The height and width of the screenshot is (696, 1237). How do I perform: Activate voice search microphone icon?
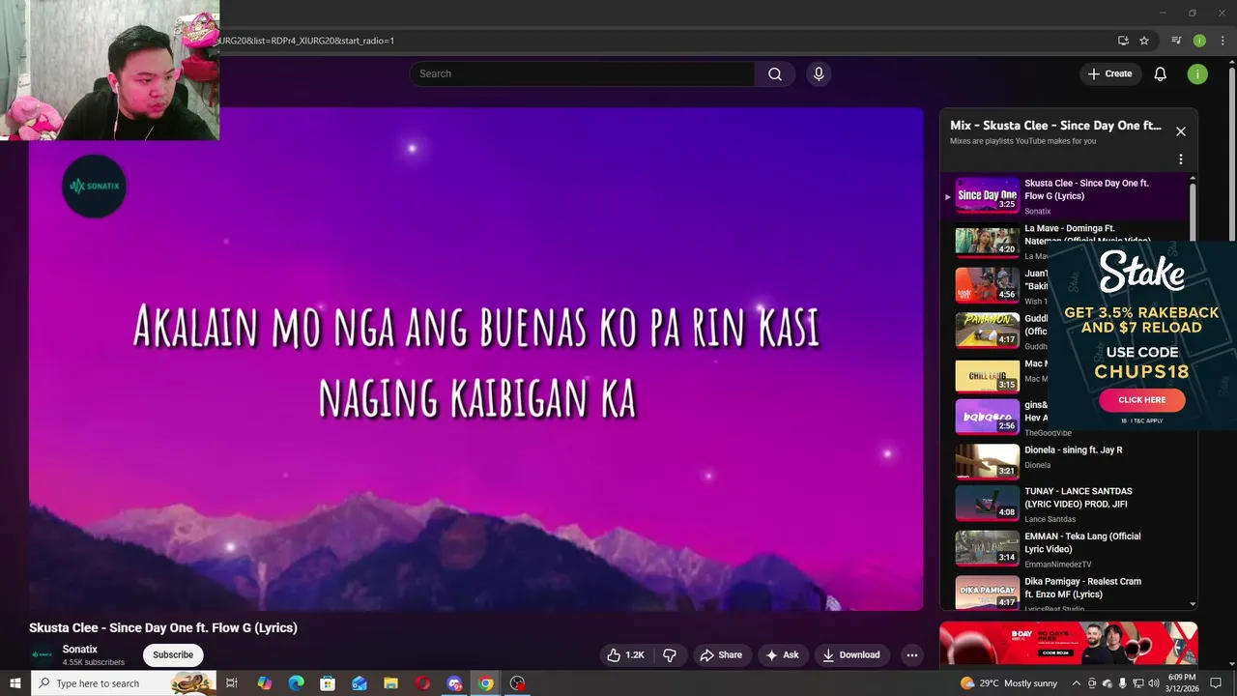819,74
